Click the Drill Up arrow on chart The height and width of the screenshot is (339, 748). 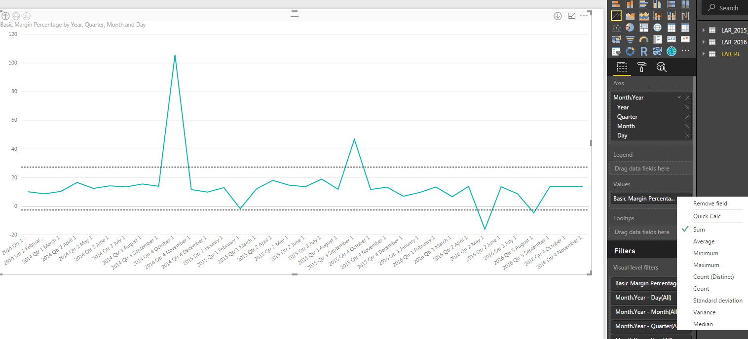click(x=5, y=16)
